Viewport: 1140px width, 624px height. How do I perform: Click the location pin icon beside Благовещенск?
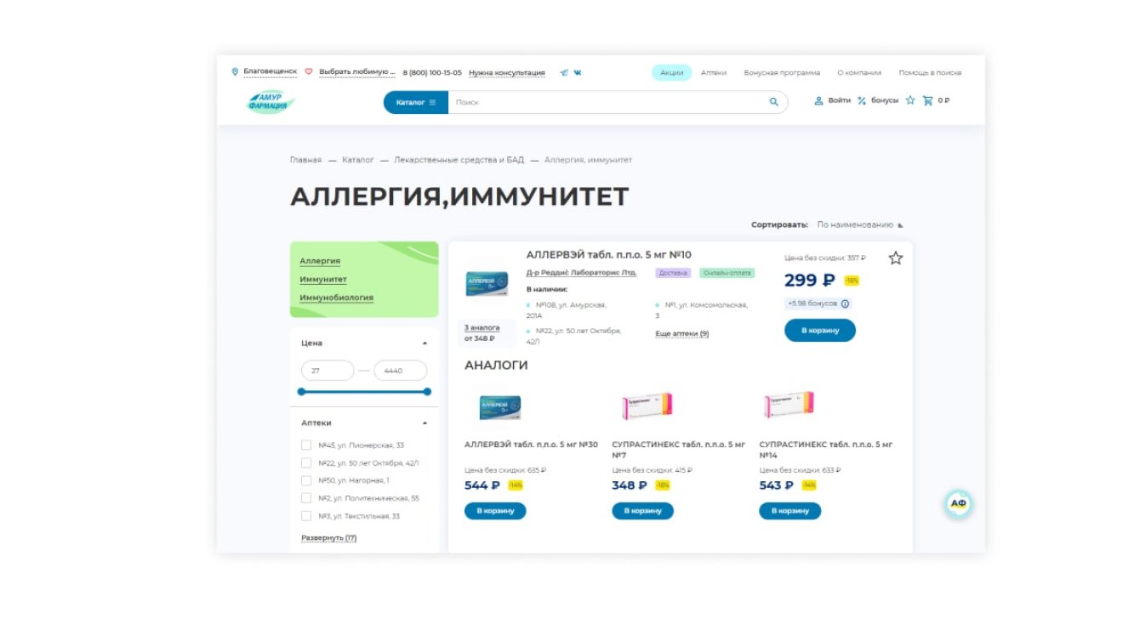235,72
